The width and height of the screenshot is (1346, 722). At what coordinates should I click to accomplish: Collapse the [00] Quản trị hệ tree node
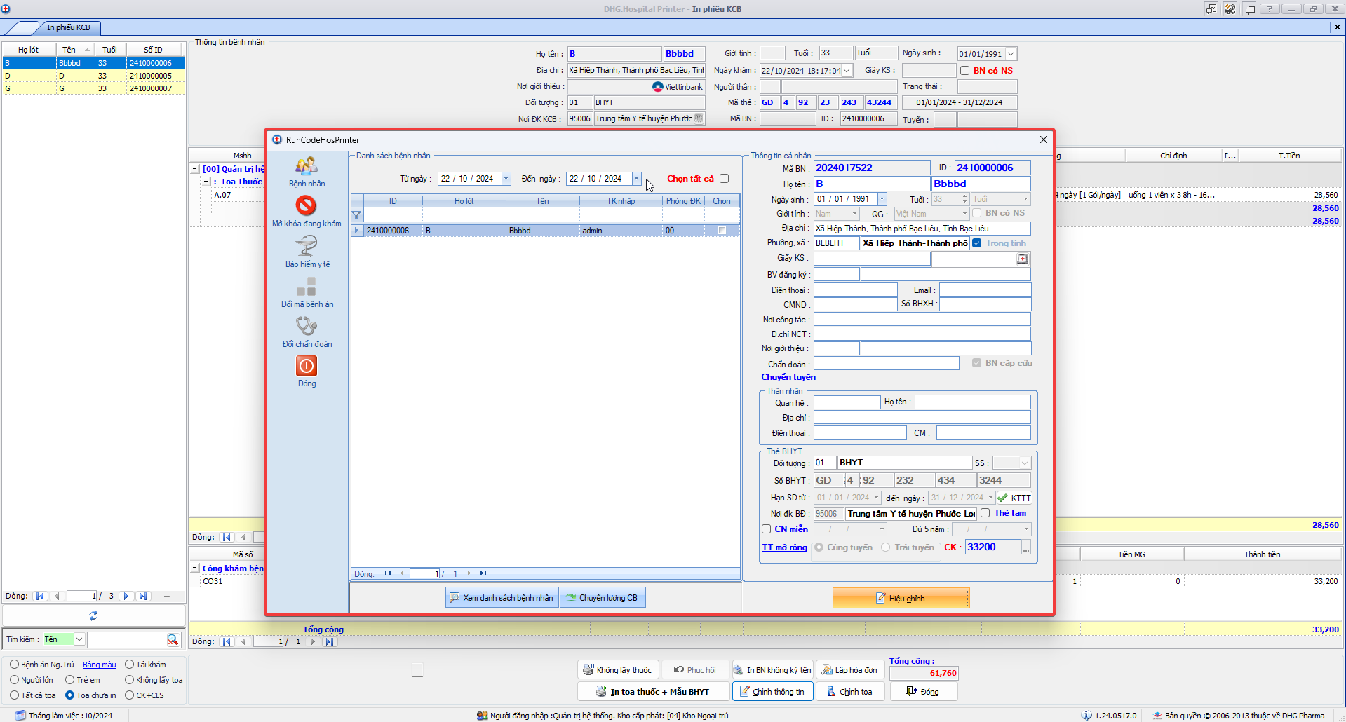click(x=195, y=169)
